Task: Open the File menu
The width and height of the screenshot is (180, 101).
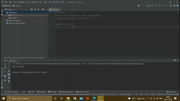Action: (x=6, y=2)
